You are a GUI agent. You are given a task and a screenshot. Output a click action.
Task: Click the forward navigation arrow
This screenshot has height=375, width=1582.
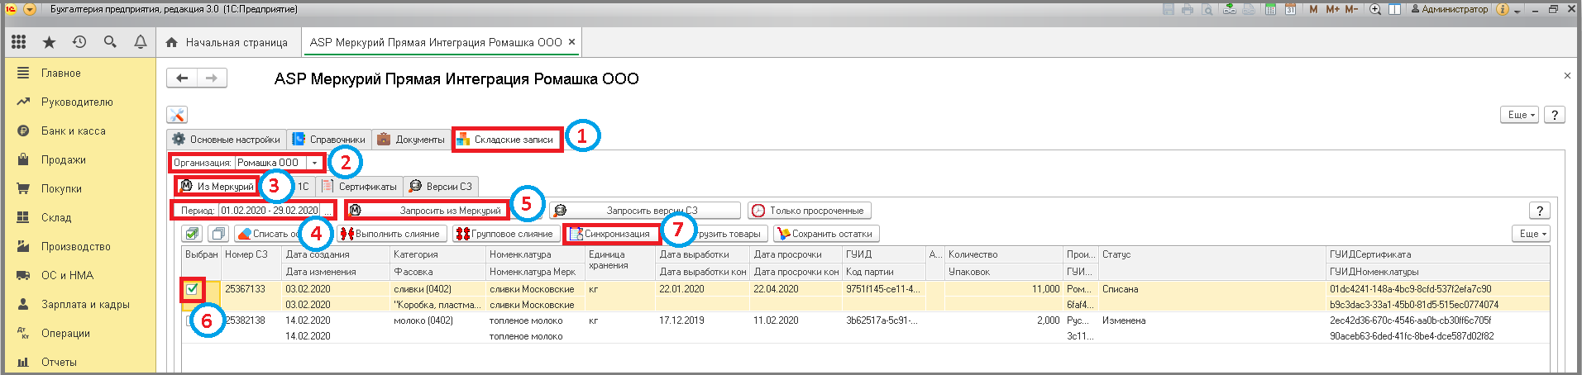click(x=212, y=78)
